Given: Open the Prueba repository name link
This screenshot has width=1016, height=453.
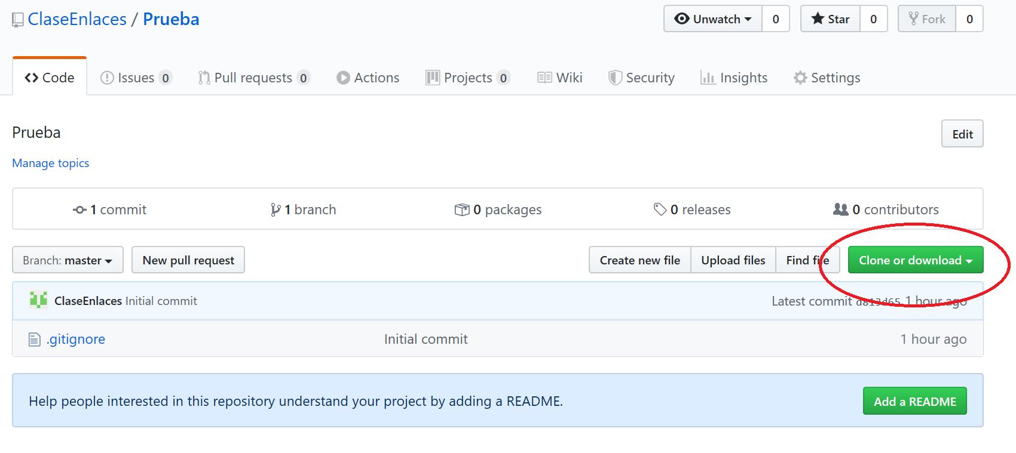Looking at the screenshot, I should click(171, 19).
